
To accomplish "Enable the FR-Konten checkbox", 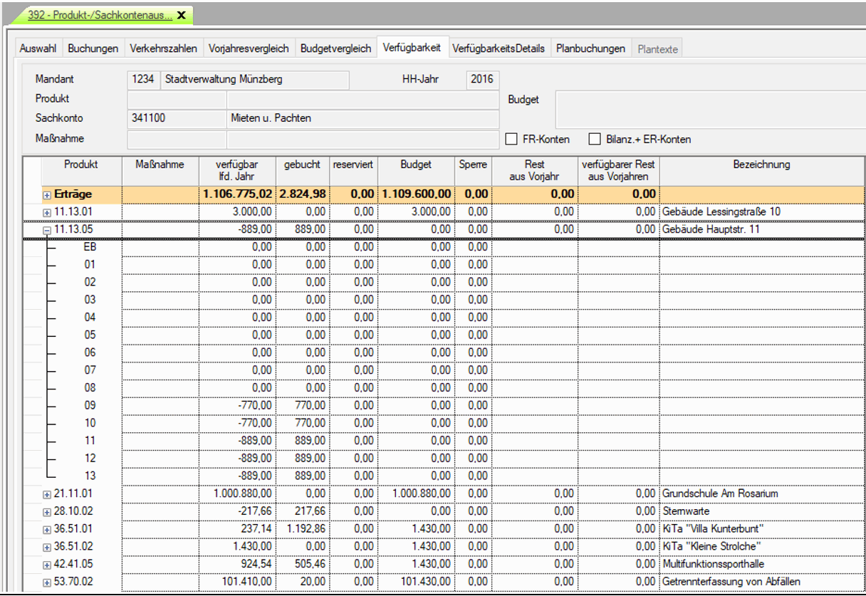I will (x=511, y=140).
